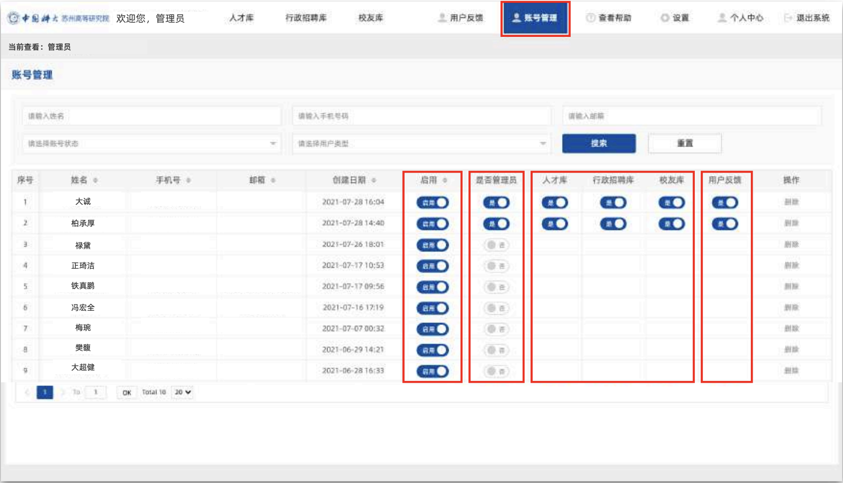Screen dimensions: 843x483
Task: Toggle 用户反馈 permission for 柏承厚
Action: click(725, 224)
